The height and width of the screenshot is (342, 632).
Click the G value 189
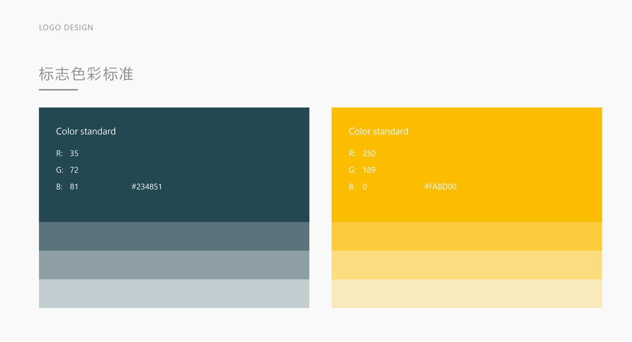(369, 170)
